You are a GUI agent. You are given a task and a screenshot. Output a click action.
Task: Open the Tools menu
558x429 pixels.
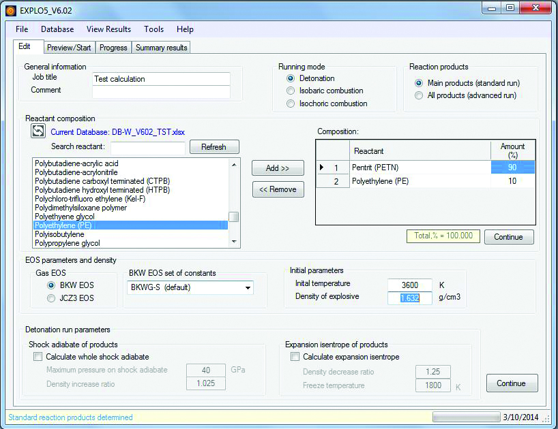pos(153,29)
